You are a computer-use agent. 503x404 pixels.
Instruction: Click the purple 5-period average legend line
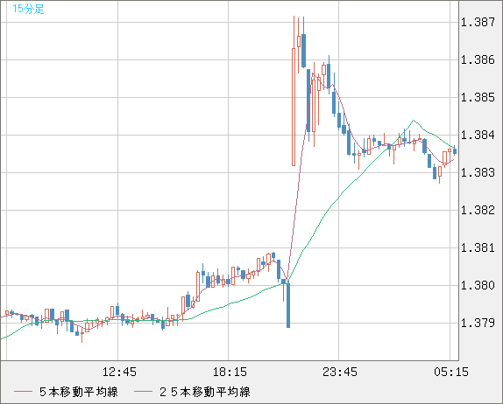pos(23,392)
